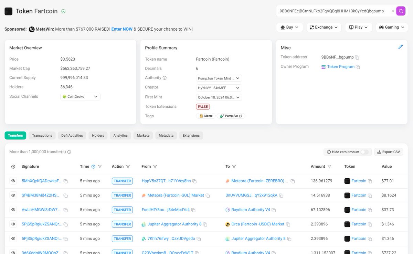Screen dimensions: 413x254
Task: Click the purple search icon button
Action: [x=401, y=11]
